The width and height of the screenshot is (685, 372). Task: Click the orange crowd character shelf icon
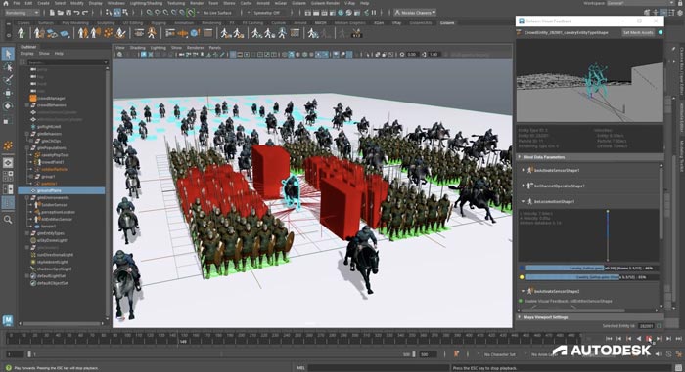tap(151, 33)
